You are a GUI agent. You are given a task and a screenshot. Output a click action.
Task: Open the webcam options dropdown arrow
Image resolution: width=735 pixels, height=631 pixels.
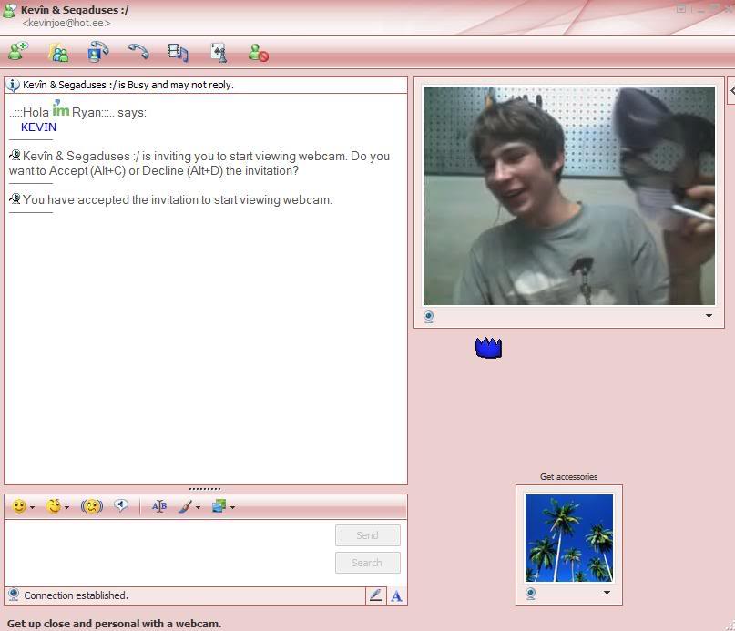(x=708, y=315)
